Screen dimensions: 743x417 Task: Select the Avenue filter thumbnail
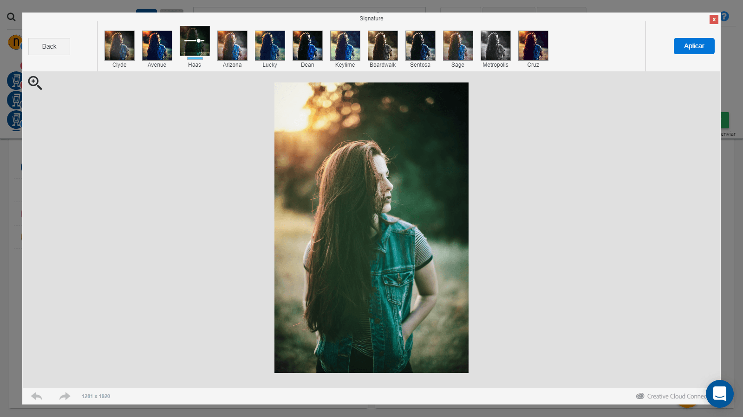point(157,45)
